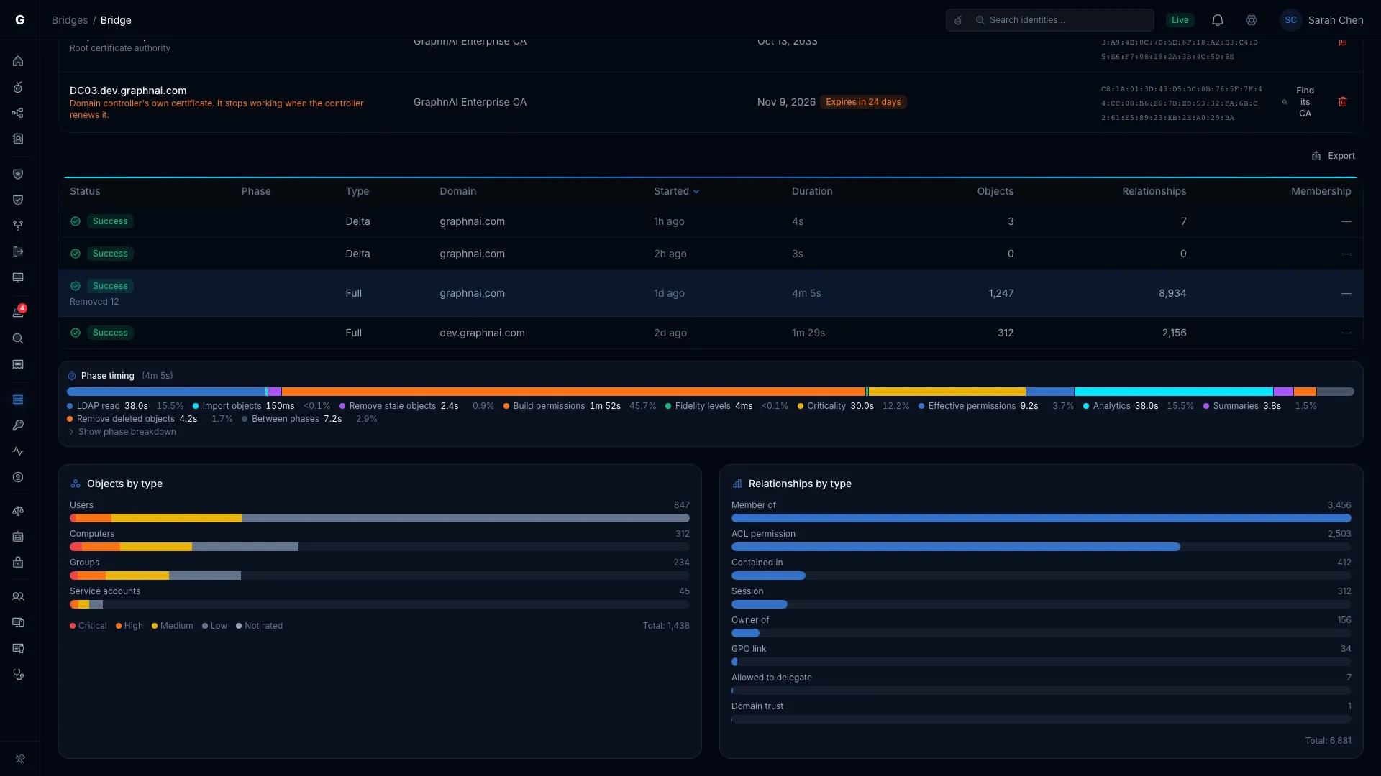Open the certificate sidebar icon
The width and height of the screenshot is (1381, 776).
click(18, 648)
